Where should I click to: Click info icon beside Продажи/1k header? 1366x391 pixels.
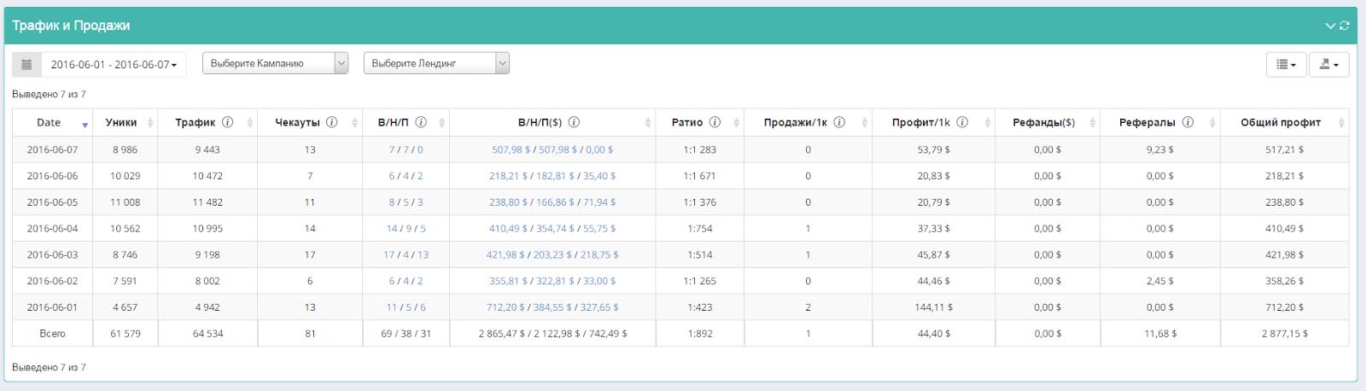(839, 122)
